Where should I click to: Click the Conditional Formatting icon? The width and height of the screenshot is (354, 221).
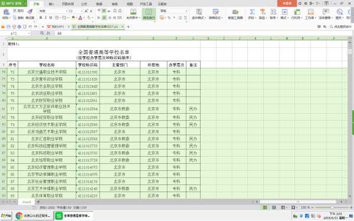[199, 12]
